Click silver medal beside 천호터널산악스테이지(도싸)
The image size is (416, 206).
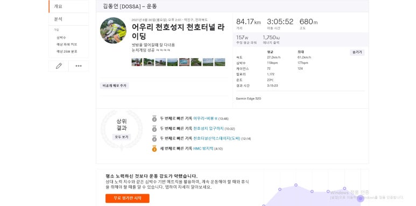154,139
